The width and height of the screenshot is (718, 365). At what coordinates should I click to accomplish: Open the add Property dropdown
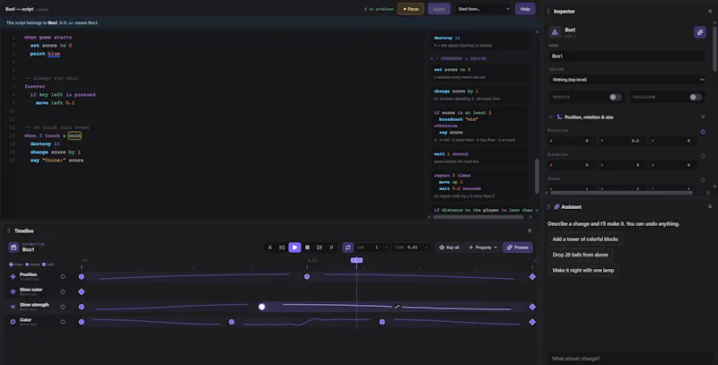482,248
